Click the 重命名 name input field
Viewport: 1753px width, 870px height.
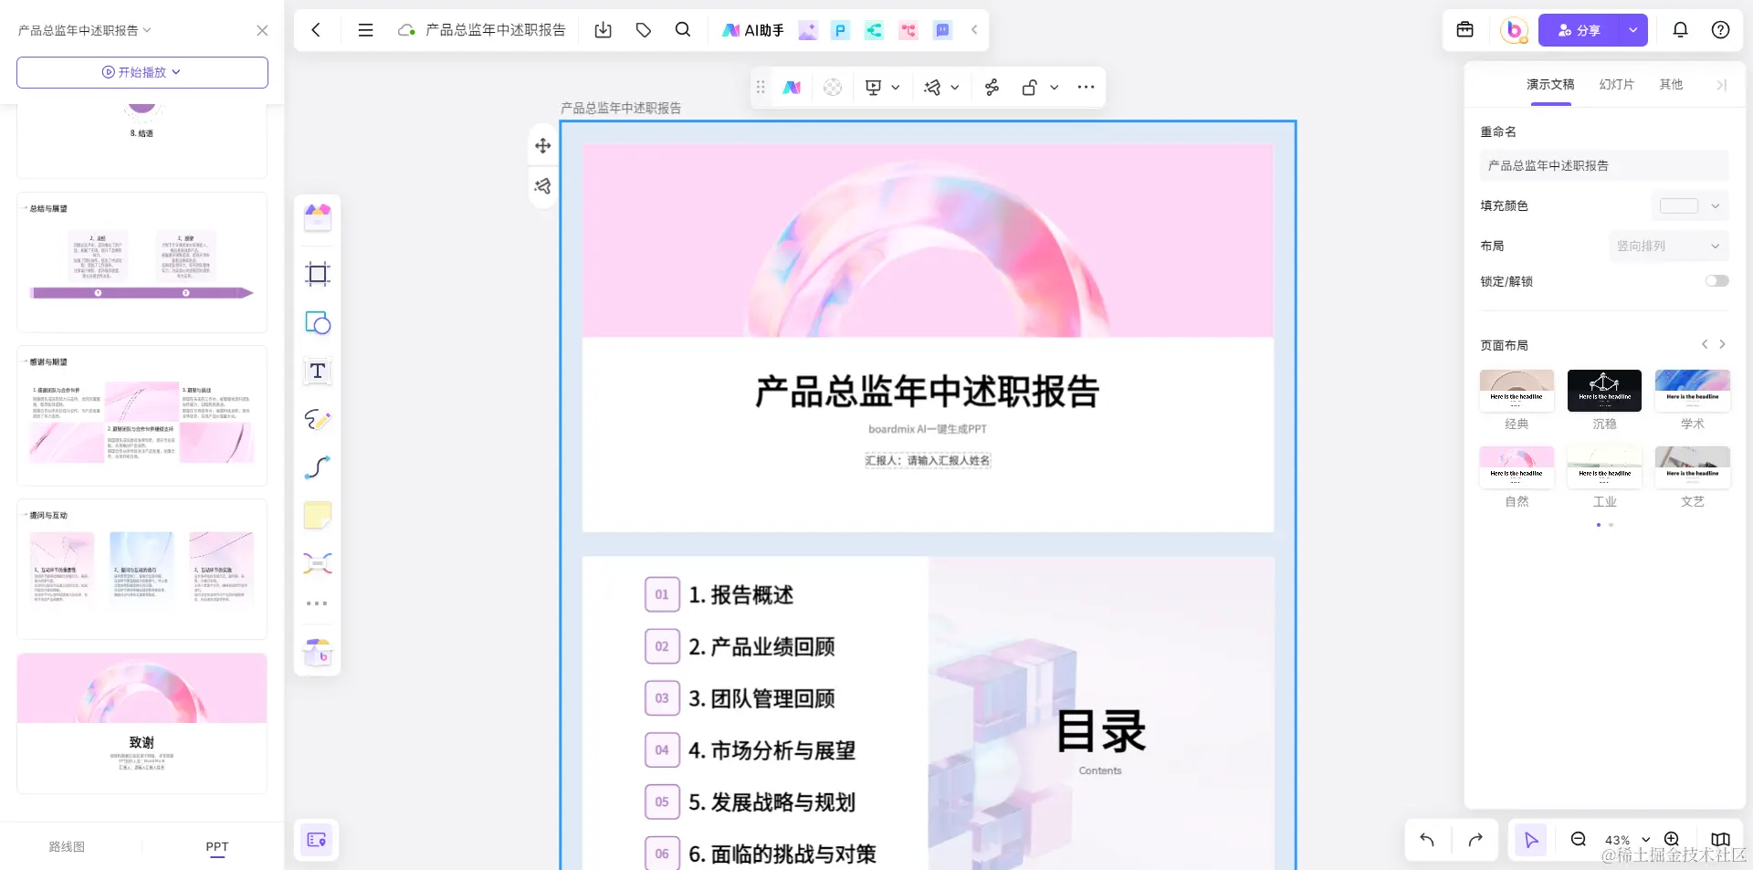click(1604, 165)
